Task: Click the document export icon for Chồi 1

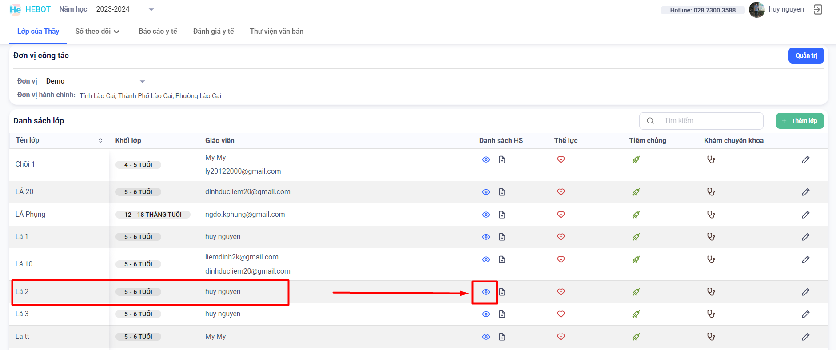Action: pyautogui.click(x=502, y=159)
